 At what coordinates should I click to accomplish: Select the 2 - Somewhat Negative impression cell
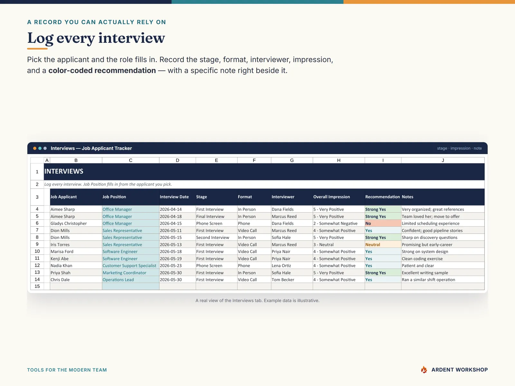click(x=339, y=223)
